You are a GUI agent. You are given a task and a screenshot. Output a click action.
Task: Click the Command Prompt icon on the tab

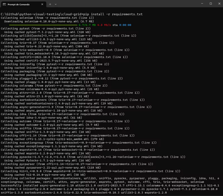click(4, 4)
